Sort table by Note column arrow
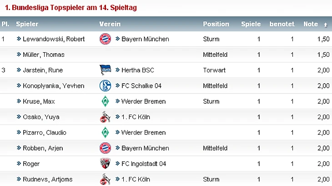The image size is (332, 186). (x=325, y=24)
